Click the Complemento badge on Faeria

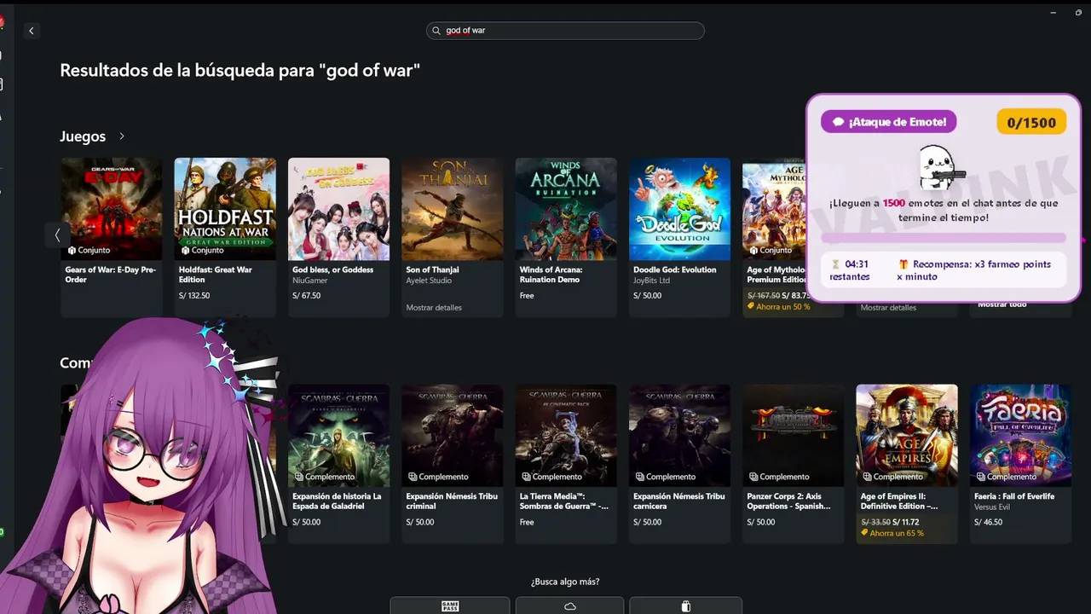pos(1007,477)
